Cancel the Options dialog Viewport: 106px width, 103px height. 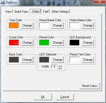(x=65, y=97)
